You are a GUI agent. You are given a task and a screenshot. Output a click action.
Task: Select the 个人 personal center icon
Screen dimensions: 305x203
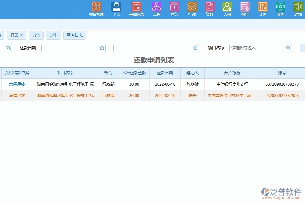(x=116, y=9)
